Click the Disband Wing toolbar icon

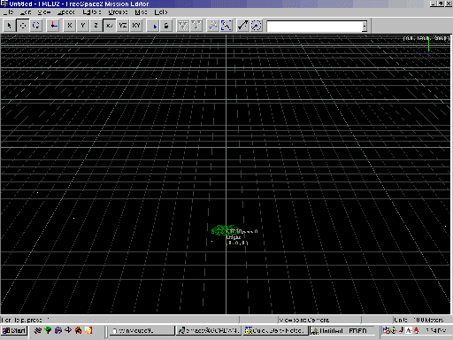click(x=196, y=26)
